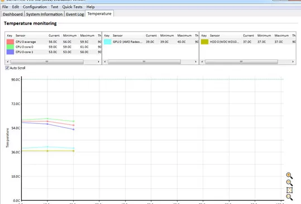Click the HDD sensor list horizontal scrollbar thumb

click(x=241, y=62)
